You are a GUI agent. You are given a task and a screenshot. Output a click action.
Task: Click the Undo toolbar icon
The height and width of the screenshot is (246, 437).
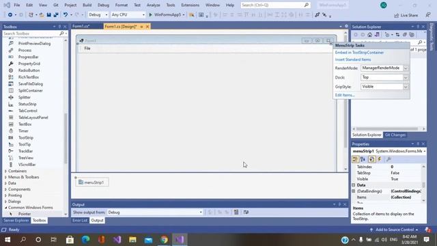click(66, 15)
